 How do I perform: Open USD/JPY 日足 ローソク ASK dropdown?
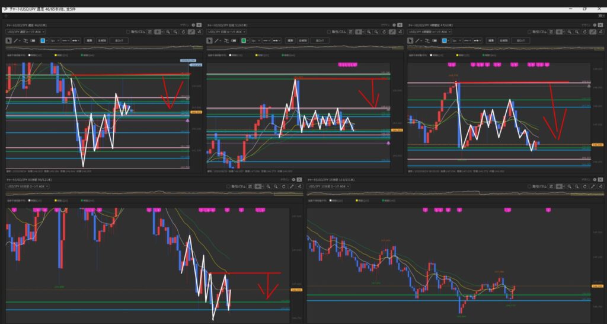pos(226,32)
